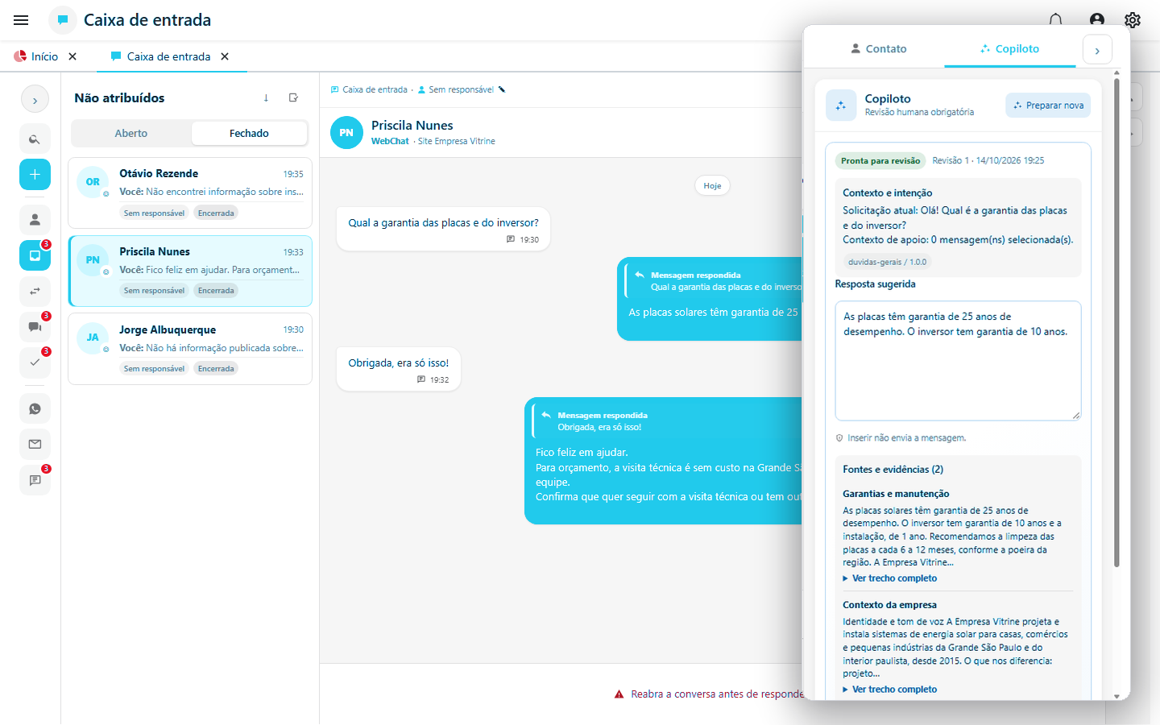Open the chat bubbles icon in sidebar
Image resolution: width=1160 pixels, height=725 pixels.
35,327
